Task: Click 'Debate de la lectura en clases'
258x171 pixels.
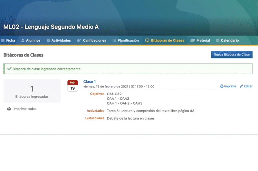Action: click(131, 118)
